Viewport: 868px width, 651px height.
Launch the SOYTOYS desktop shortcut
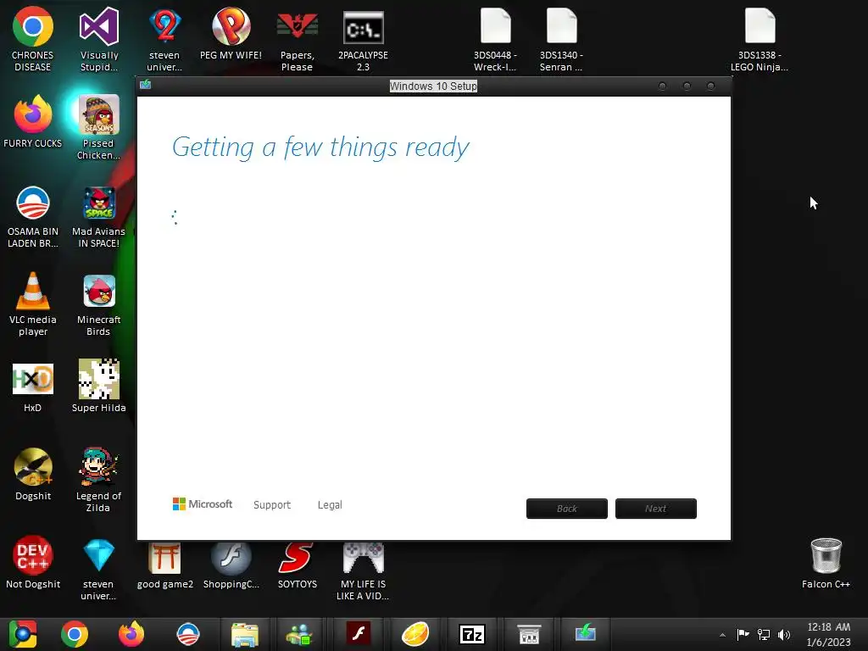pos(298,558)
